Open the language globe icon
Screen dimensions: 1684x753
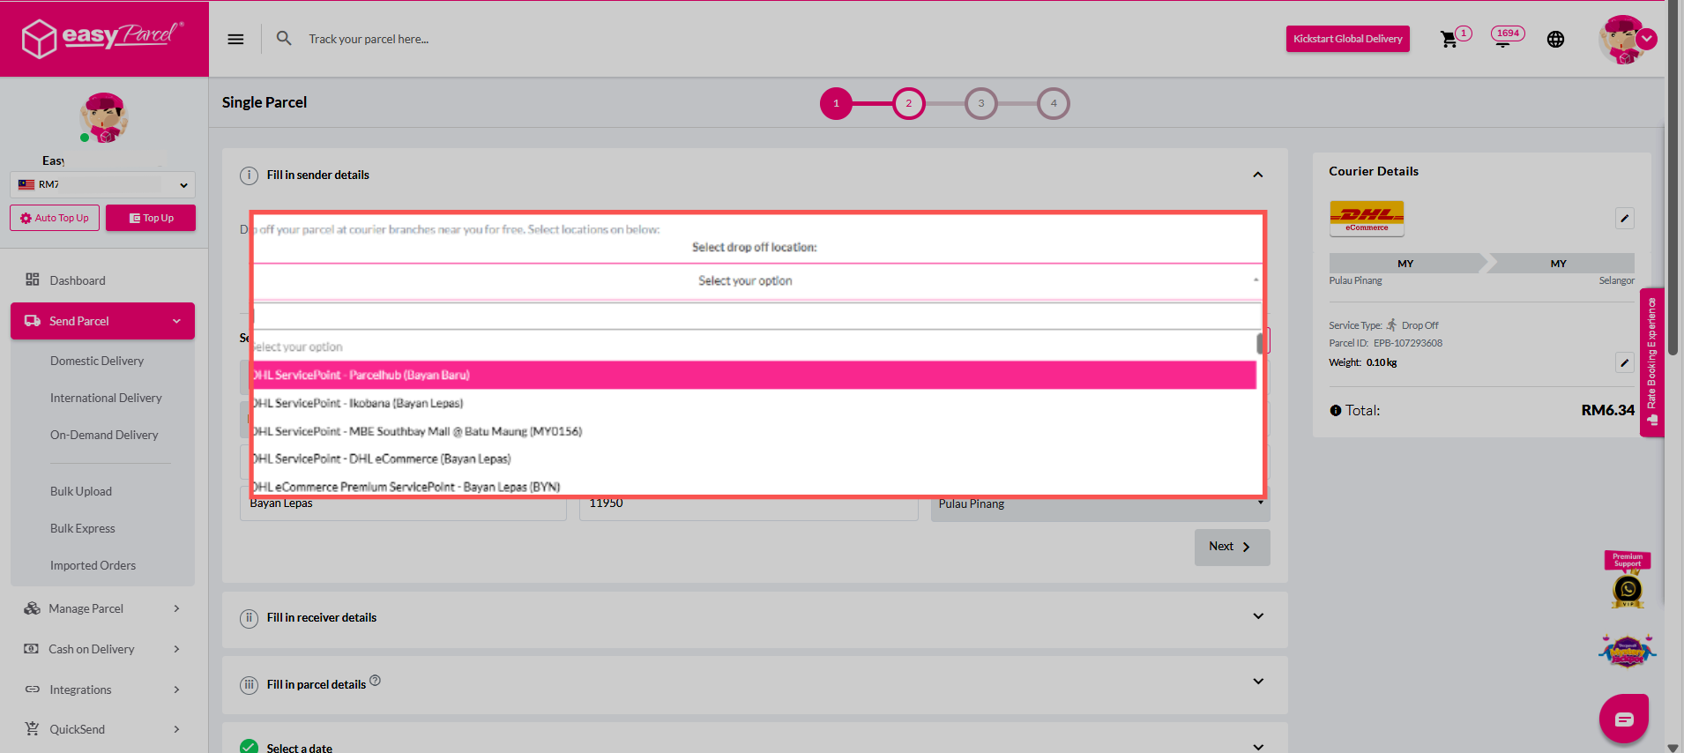click(1555, 39)
